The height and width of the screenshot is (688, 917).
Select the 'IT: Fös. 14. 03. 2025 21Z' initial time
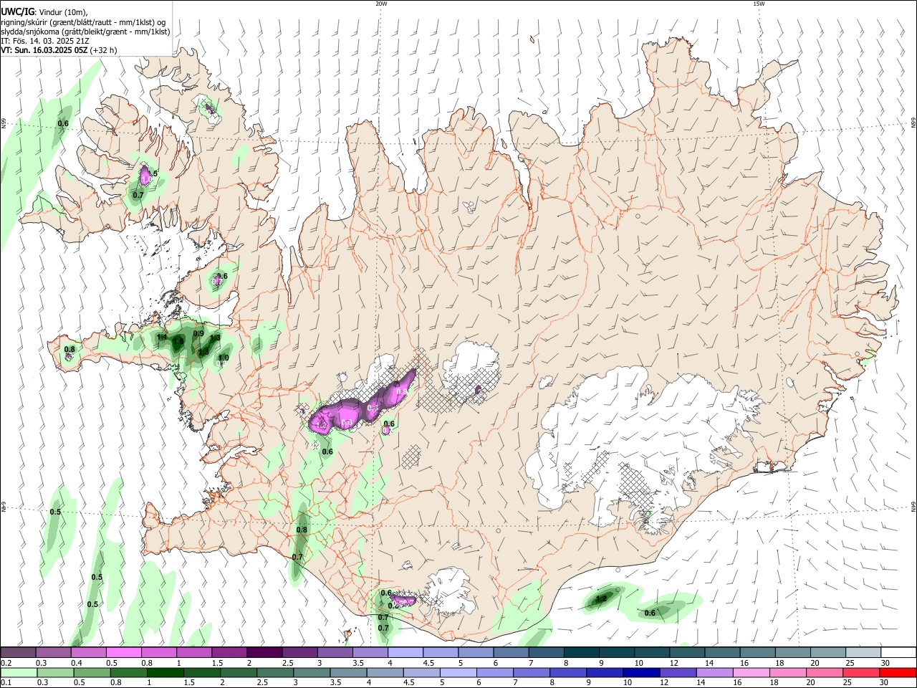[x=45, y=41]
